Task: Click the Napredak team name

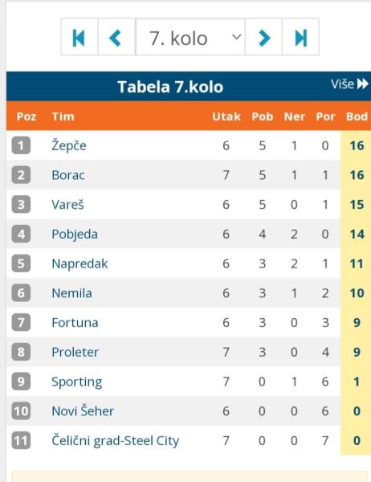Action: click(x=80, y=263)
